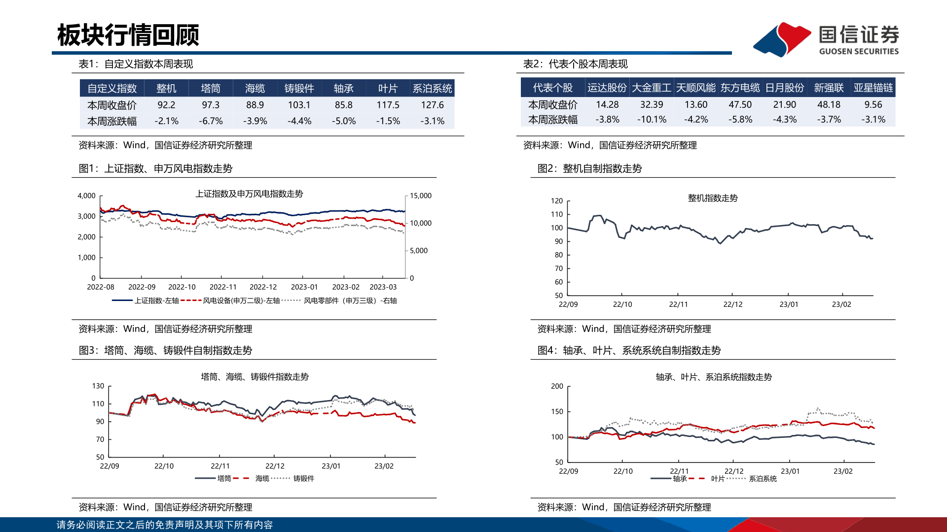The width and height of the screenshot is (947, 532).
Task: Click the 23/02 axis label in figure 4
Action: pos(843,471)
